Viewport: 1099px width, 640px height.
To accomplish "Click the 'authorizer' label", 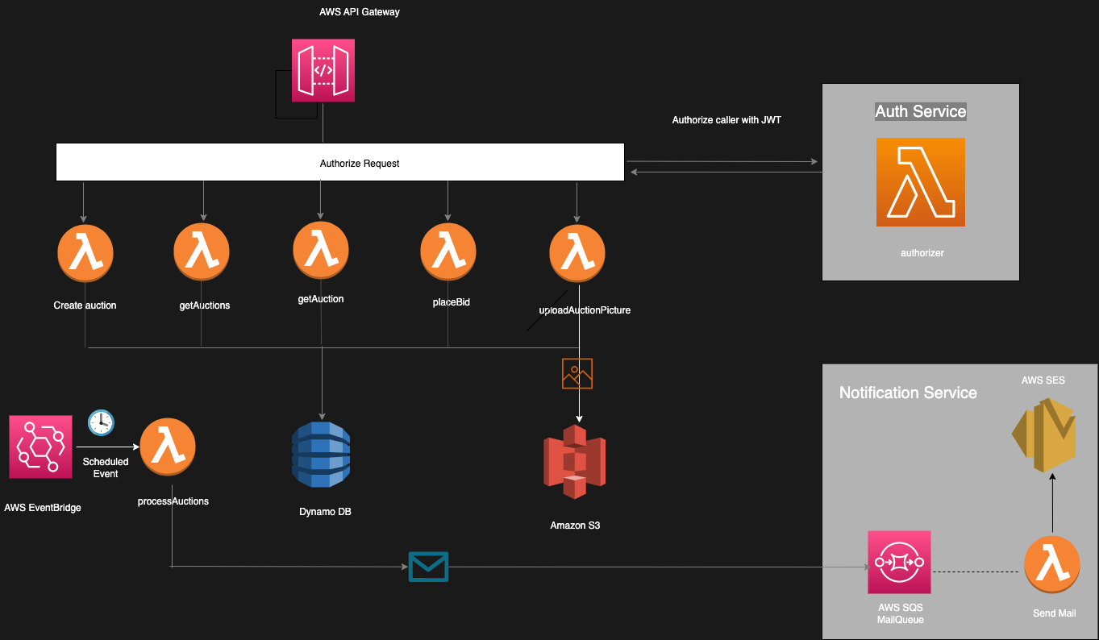I will coord(922,253).
